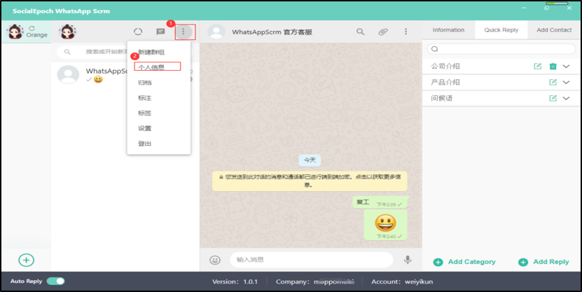Select 新建群组 from the menu
This screenshot has width=582, height=292.
[x=151, y=53]
